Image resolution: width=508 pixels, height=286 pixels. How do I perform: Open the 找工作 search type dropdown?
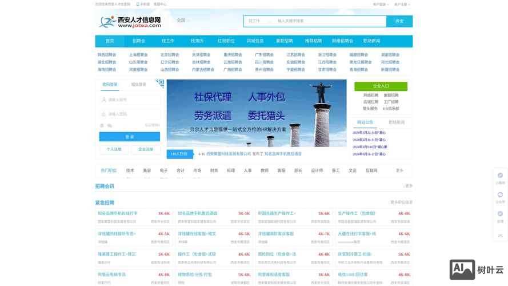coord(256,21)
